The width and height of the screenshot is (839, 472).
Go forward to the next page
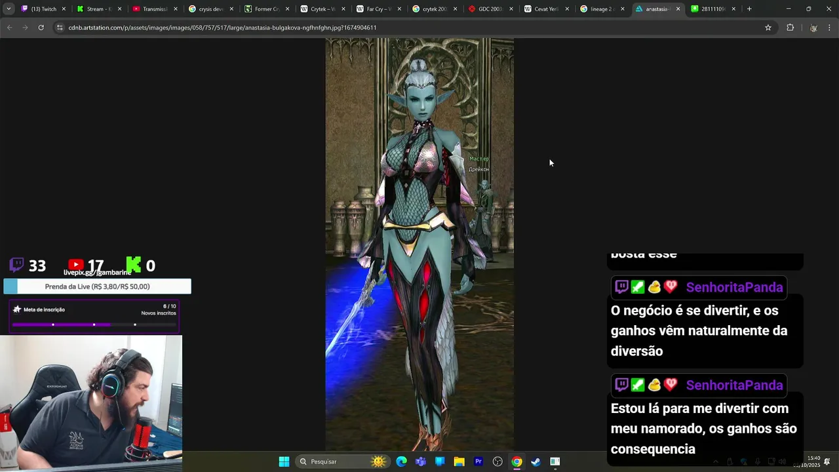pyautogui.click(x=25, y=28)
